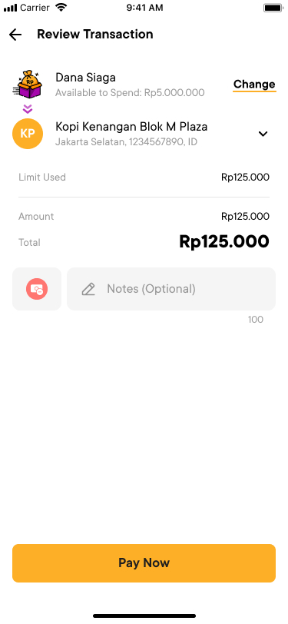The image size is (288, 624).
Task: Tap the battery indicator in status bar
Action: (273, 8)
